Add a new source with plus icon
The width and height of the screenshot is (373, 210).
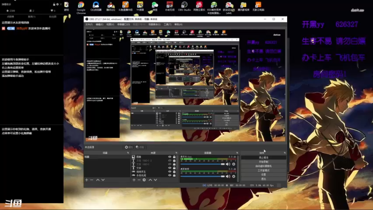click(134, 180)
